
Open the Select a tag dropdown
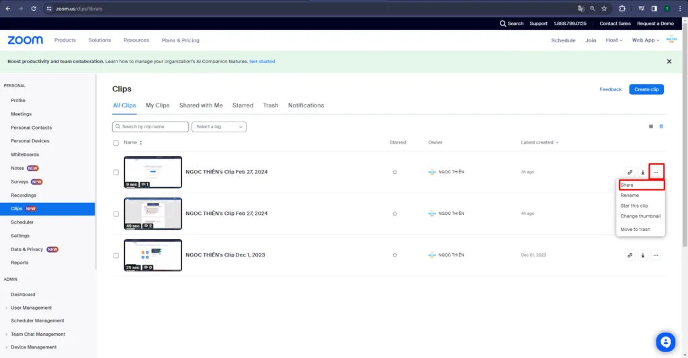pos(219,126)
